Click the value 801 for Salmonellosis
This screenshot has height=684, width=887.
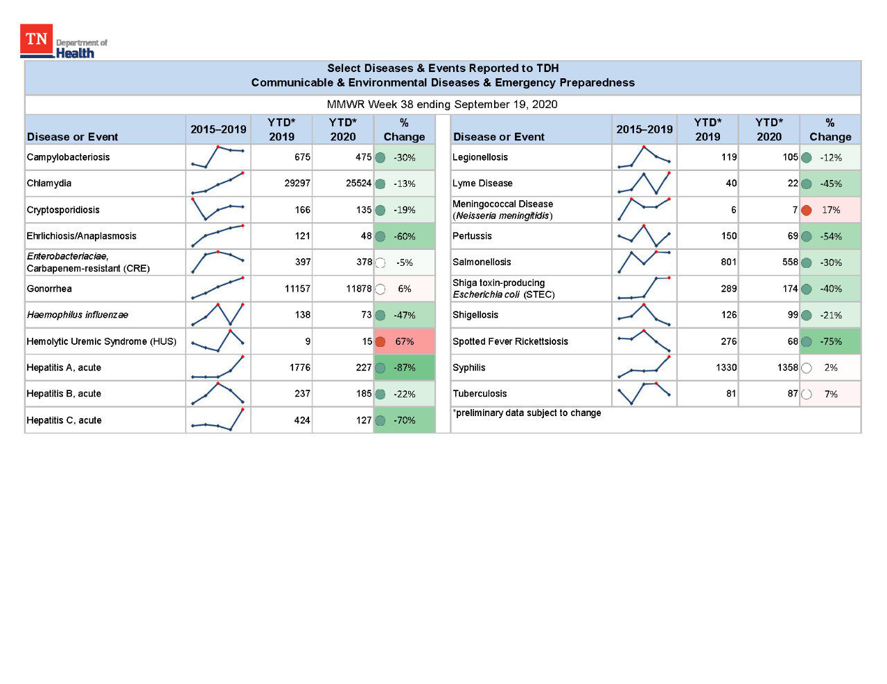pos(729,262)
